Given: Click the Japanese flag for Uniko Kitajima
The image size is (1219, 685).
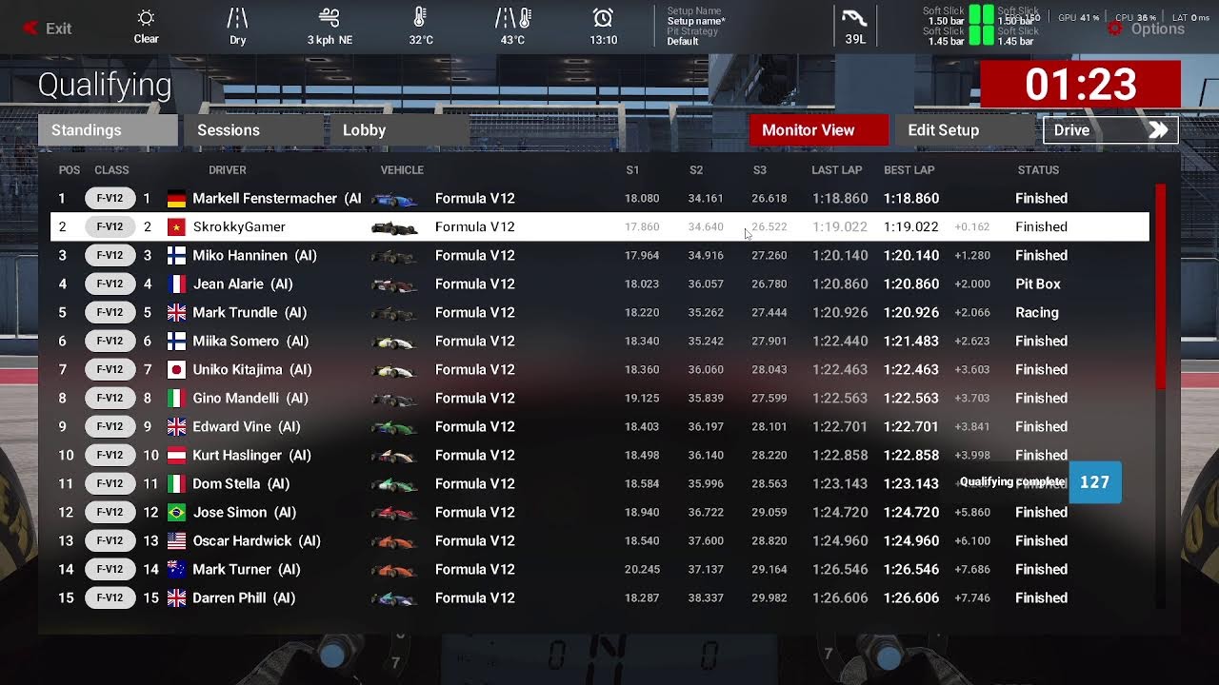Looking at the screenshot, I should point(176,370).
